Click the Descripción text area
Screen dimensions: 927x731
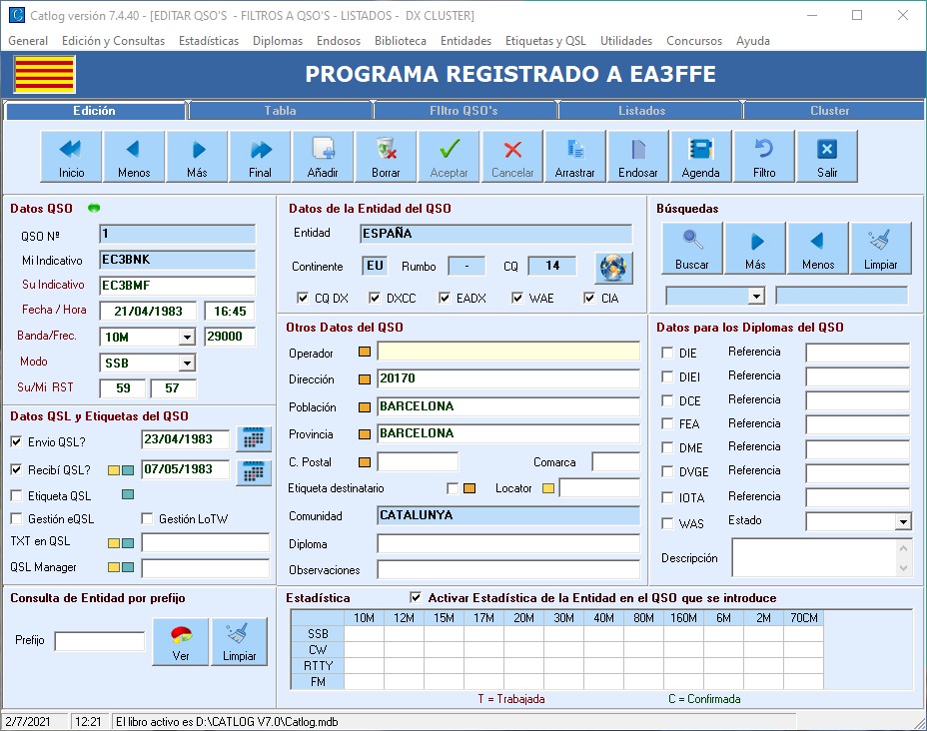pos(815,557)
